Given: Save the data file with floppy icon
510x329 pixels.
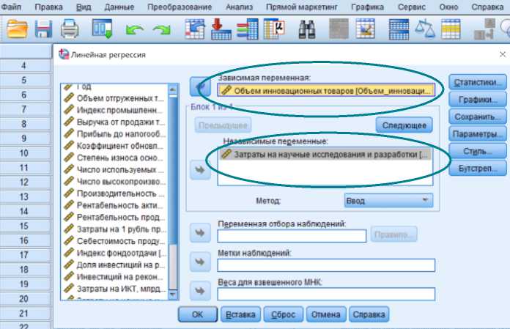Looking at the screenshot, I should pyautogui.click(x=43, y=29).
